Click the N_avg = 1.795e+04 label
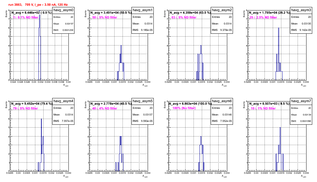The width and height of the screenshot is (317, 182). click(x=269, y=12)
